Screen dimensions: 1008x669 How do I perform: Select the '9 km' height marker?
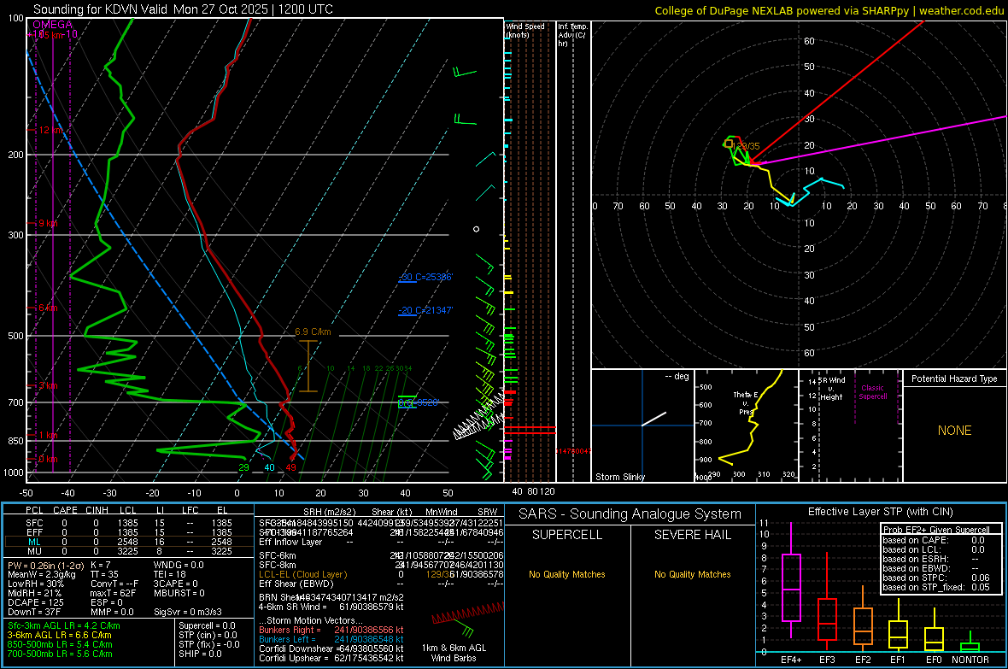point(48,223)
